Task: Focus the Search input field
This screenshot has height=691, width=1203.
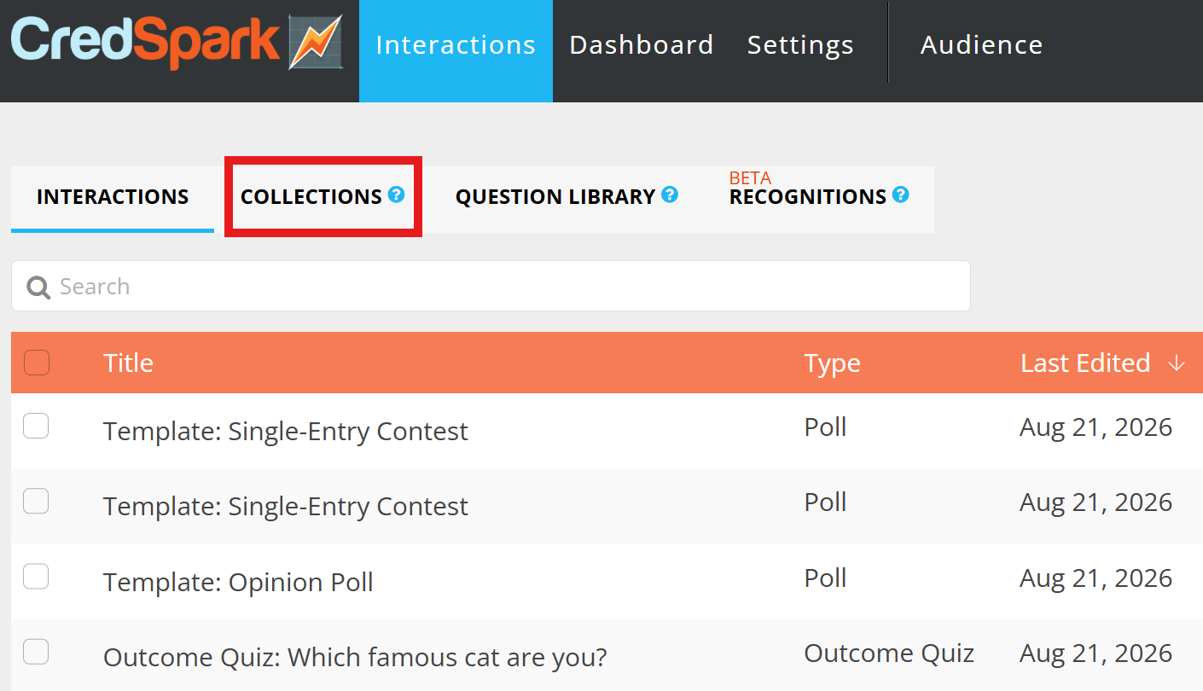Action: [x=491, y=286]
